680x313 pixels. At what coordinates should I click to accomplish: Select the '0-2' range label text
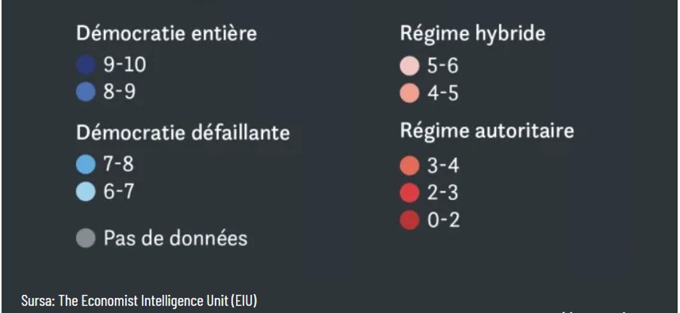[442, 220]
